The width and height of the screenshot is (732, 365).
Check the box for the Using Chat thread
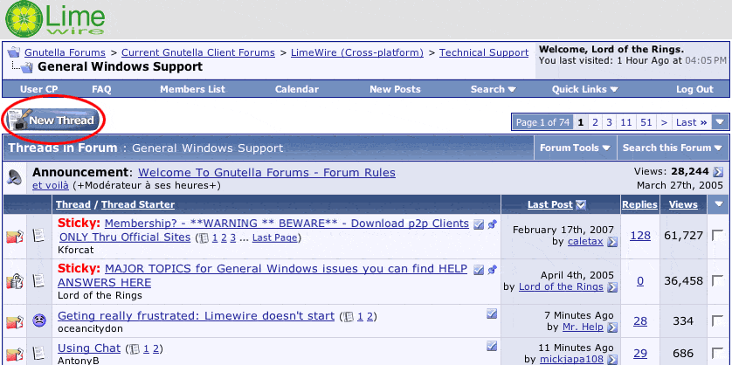[x=717, y=353]
